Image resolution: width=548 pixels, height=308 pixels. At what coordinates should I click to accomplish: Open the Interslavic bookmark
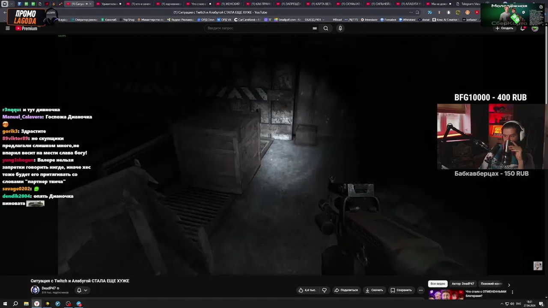(x=369, y=20)
